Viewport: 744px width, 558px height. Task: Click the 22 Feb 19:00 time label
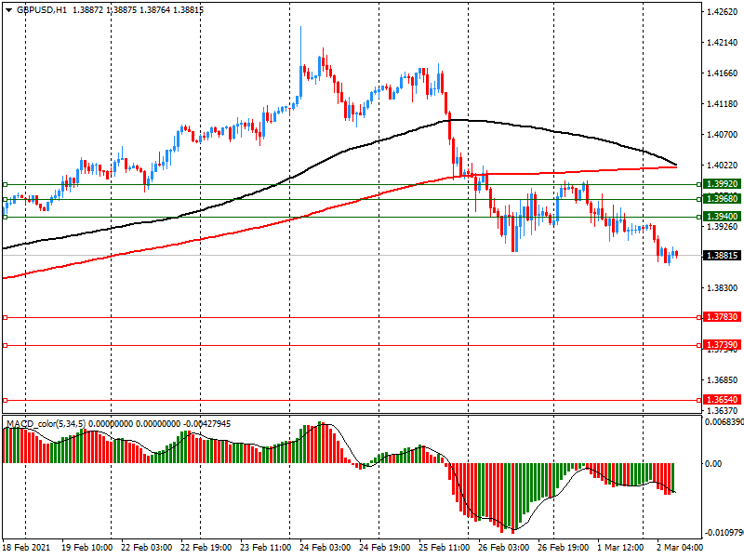pos(206,547)
